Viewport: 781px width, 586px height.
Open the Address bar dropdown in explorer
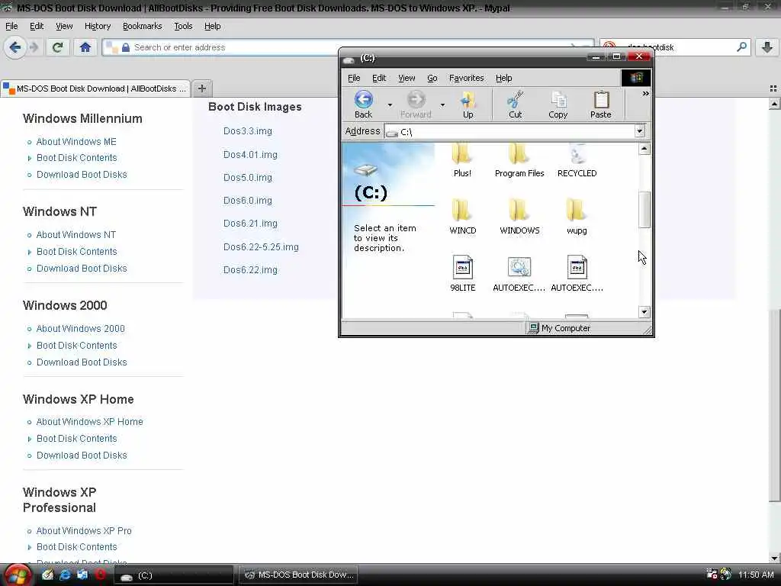[x=640, y=131]
